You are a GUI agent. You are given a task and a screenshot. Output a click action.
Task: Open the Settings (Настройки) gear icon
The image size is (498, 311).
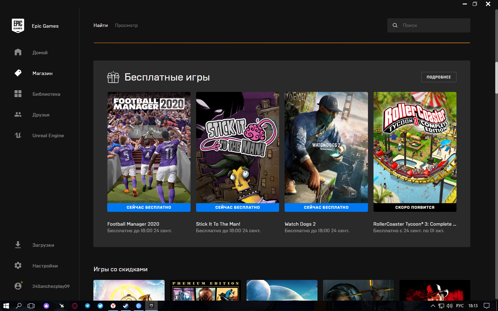tap(18, 265)
